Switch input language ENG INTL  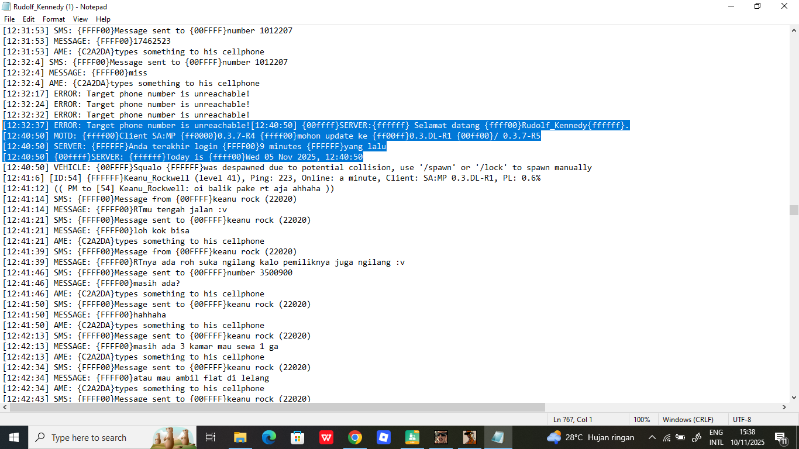(x=716, y=437)
